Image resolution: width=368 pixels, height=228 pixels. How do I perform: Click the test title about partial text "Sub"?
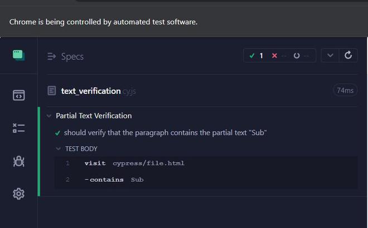tap(165, 133)
